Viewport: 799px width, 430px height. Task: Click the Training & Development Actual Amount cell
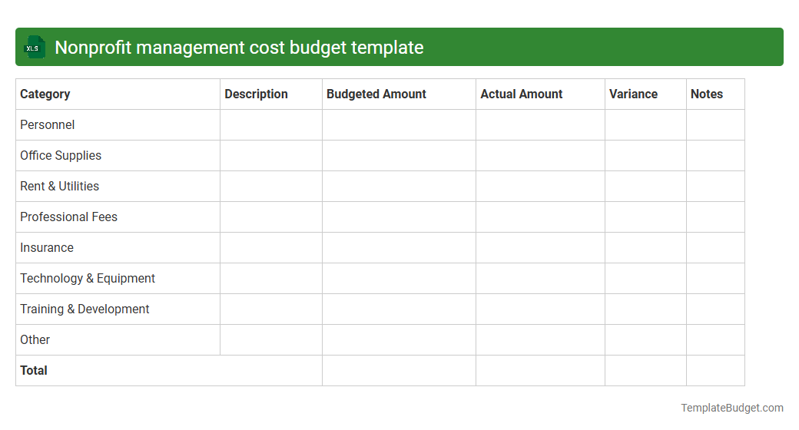(540, 309)
